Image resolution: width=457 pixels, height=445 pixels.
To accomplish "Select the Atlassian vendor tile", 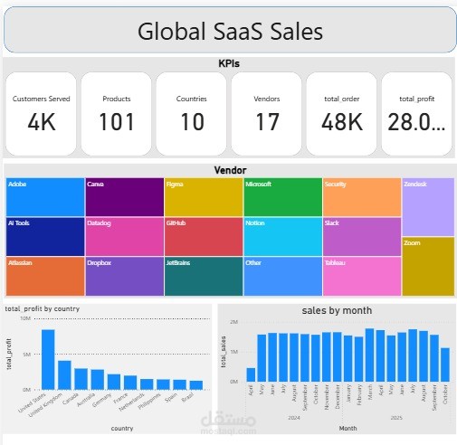I will pyautogui.click(x=45, y=276).
